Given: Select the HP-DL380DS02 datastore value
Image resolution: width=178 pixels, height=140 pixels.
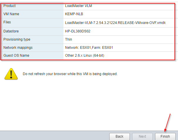Looking at the screenshot, I should (x=78, y=31).
